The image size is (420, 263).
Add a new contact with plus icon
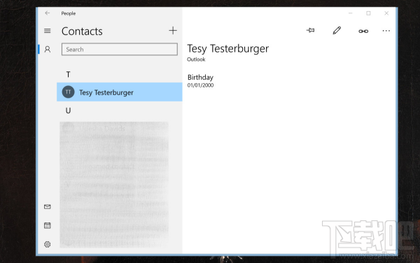click(x=173, y=31)
